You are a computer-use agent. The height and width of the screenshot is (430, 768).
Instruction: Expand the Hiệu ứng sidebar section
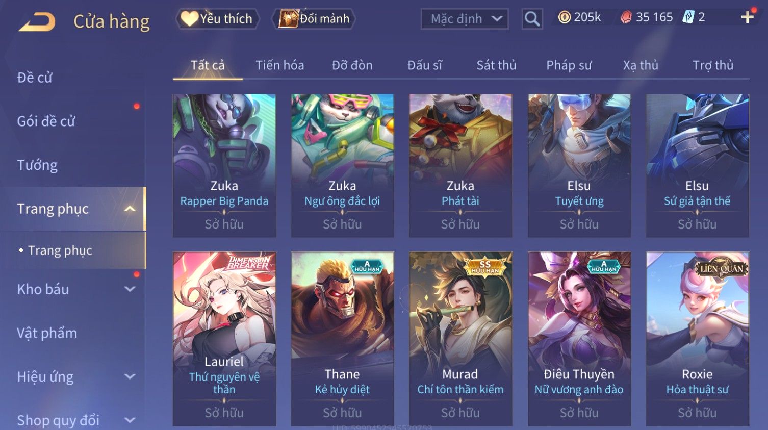pos(130,376)
